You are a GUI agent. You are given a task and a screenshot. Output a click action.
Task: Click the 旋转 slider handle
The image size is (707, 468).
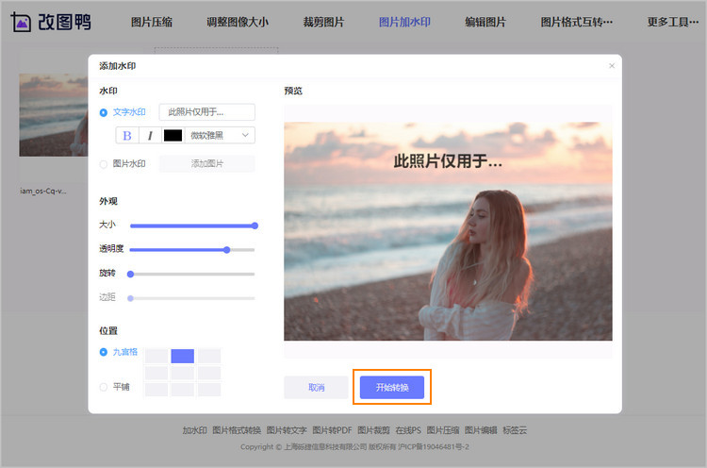pos(130,274)
